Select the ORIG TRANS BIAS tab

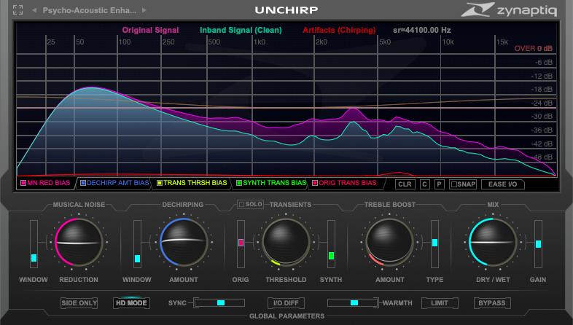tap(344, 183)
